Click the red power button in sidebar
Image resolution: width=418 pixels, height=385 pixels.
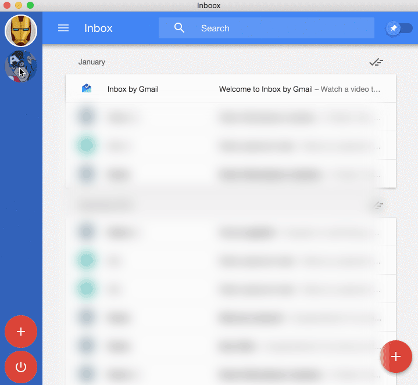21,367
